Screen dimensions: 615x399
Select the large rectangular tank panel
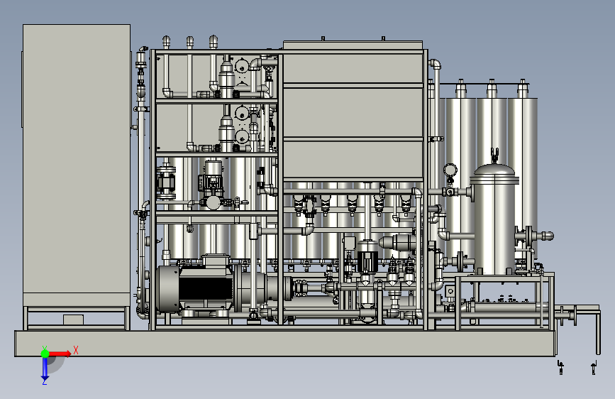point(353,116)
